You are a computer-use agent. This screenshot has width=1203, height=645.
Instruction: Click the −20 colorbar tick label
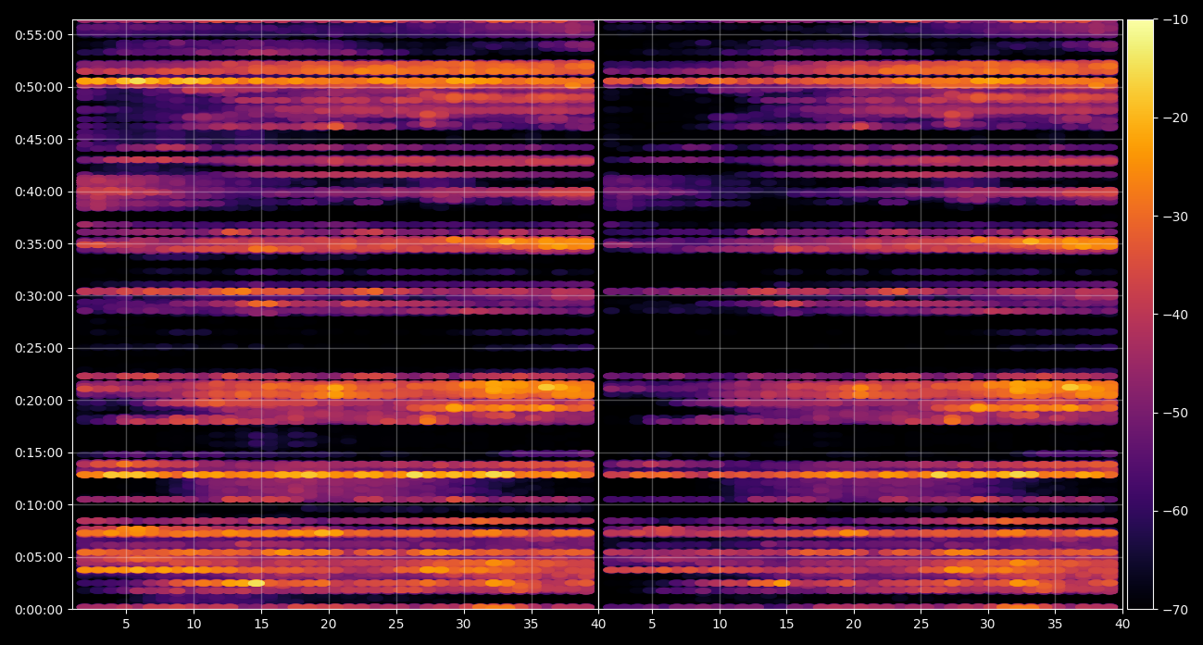tap(1175, 118)
